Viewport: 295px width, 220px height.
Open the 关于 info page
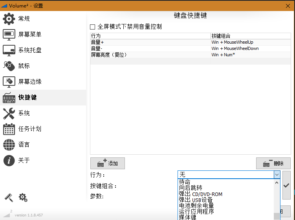[x=24, y=160]
